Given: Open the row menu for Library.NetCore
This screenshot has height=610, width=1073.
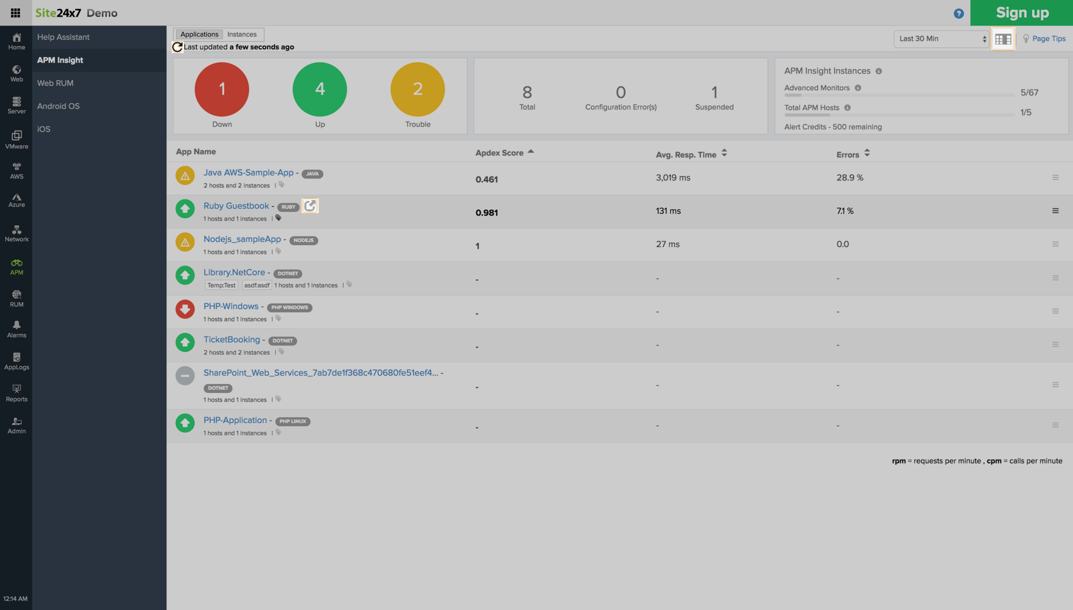Looking at the screenshot, I should point(1055,278).
